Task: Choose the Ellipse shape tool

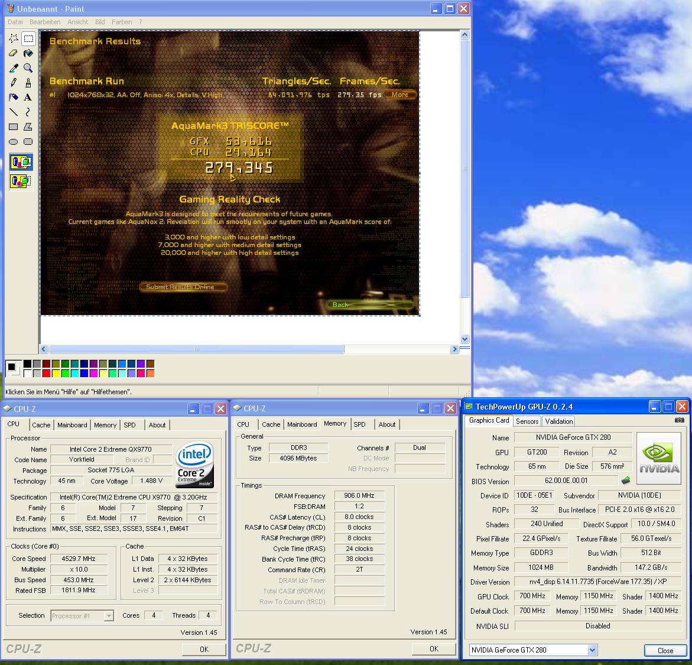Action: point(14,141)
